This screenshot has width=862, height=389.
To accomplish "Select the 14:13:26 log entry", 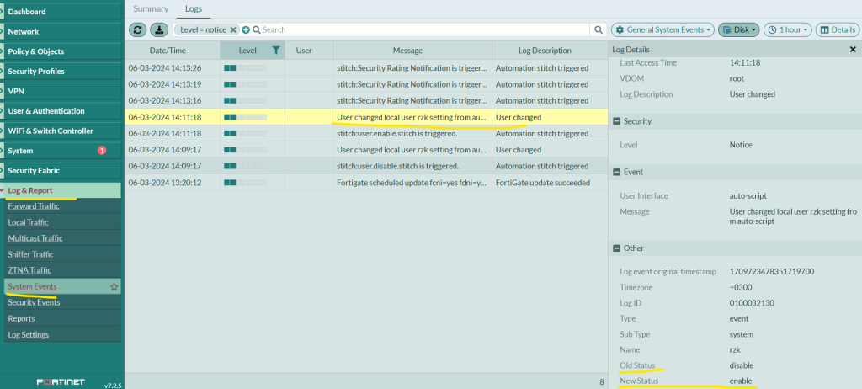I will (x=366, y=68).
